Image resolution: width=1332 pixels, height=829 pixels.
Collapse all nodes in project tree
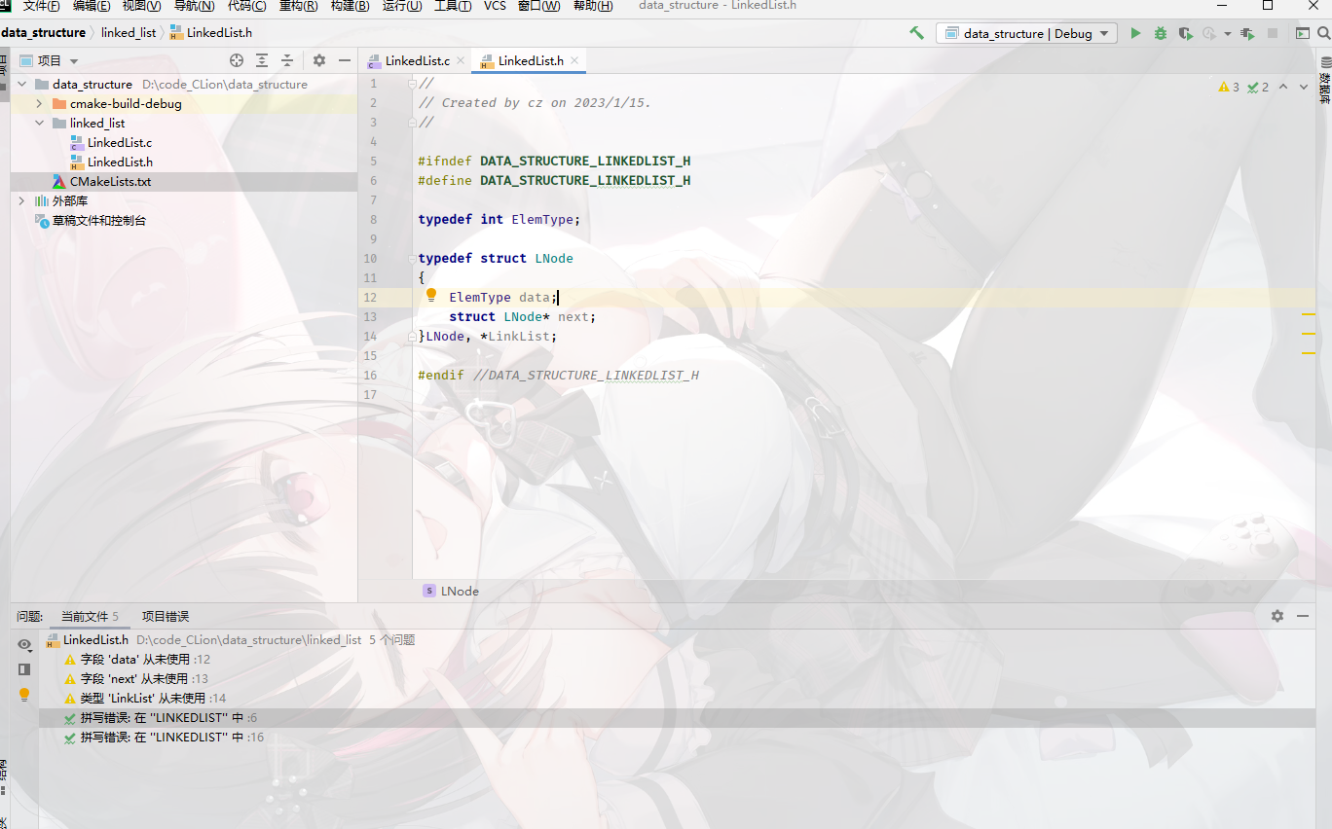coord(287,60)
